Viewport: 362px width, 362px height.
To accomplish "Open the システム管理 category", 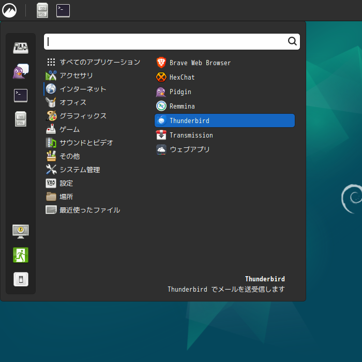I will pyautogui.click(x=80, y=170).
